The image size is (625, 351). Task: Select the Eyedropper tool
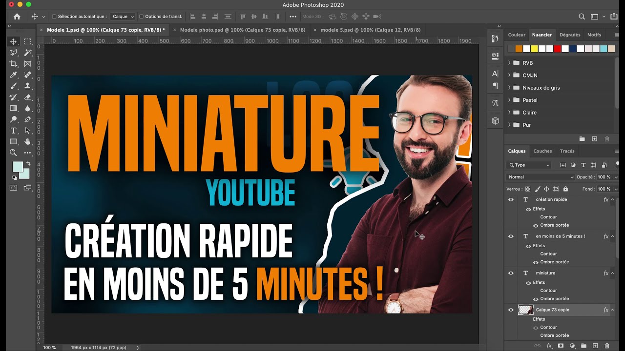click(x=14, y=75)
